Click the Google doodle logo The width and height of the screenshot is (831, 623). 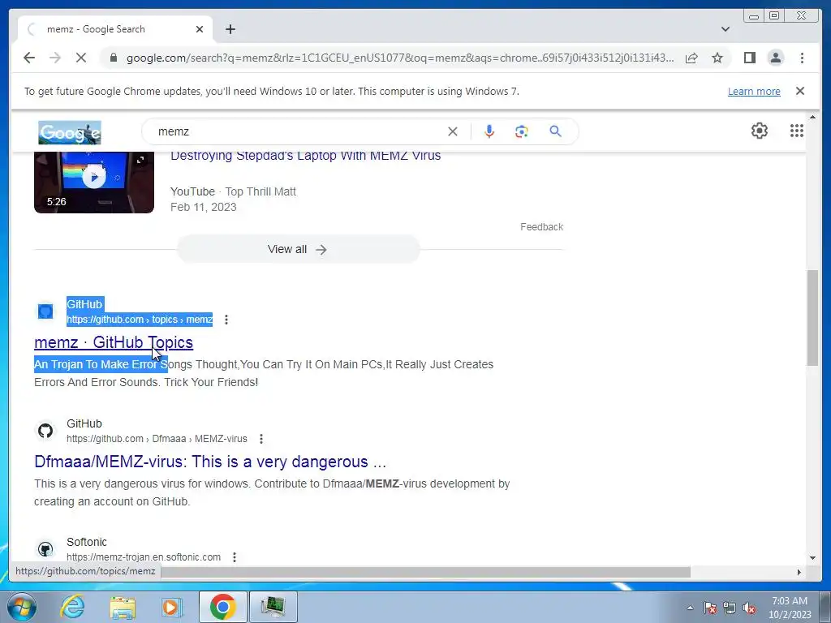click(x=70, y=132)
